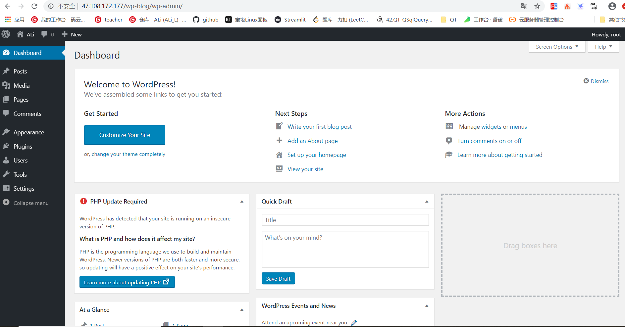This screenshot has width=625, height=327.
Task: Open the 应用 apps shortcut
Action: pos(15,20)
